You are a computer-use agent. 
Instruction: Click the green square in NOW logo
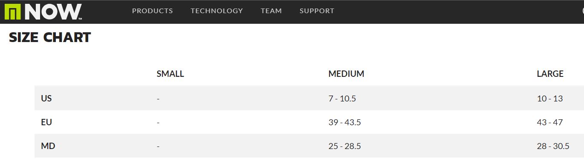13,12
